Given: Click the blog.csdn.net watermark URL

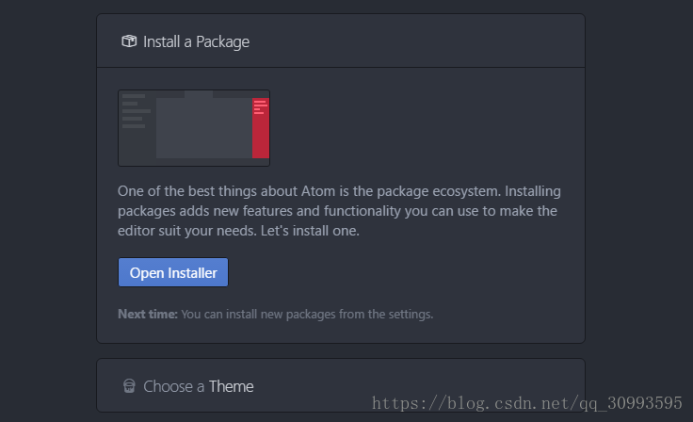Looking at the screenshot, I should click(527, 403).
